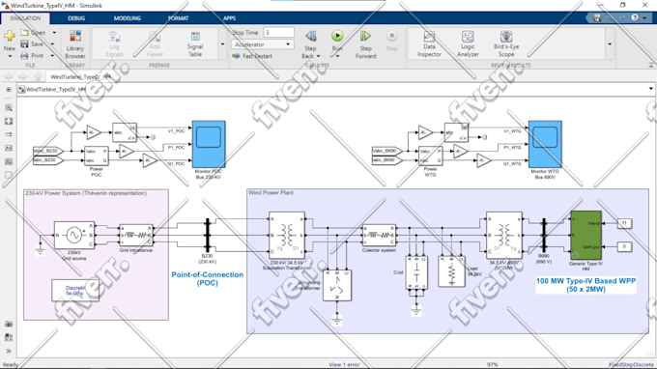
Task: Open the New dropdown arrow
Action: tap(10, 56)
